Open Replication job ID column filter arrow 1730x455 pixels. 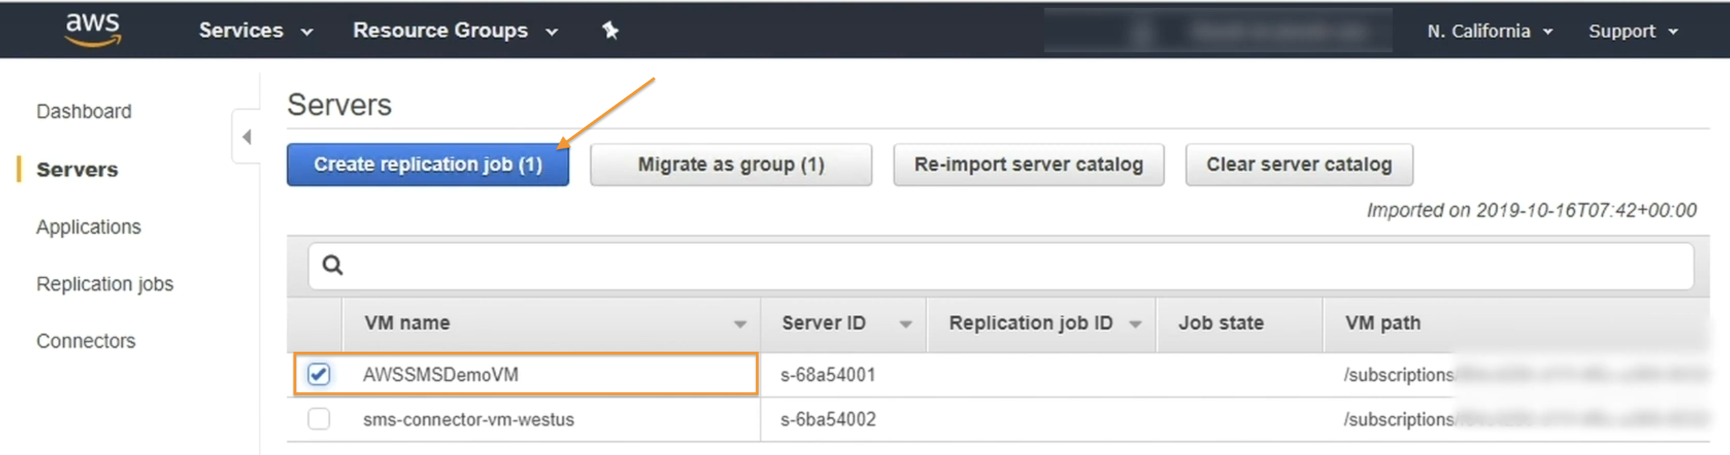tap(1135, 324)
